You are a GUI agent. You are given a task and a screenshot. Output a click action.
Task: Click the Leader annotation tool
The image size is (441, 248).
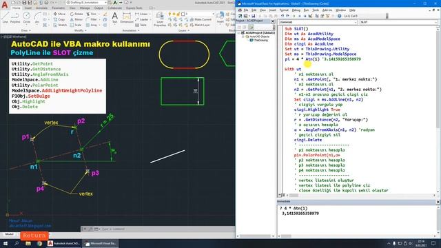point(142,19)
